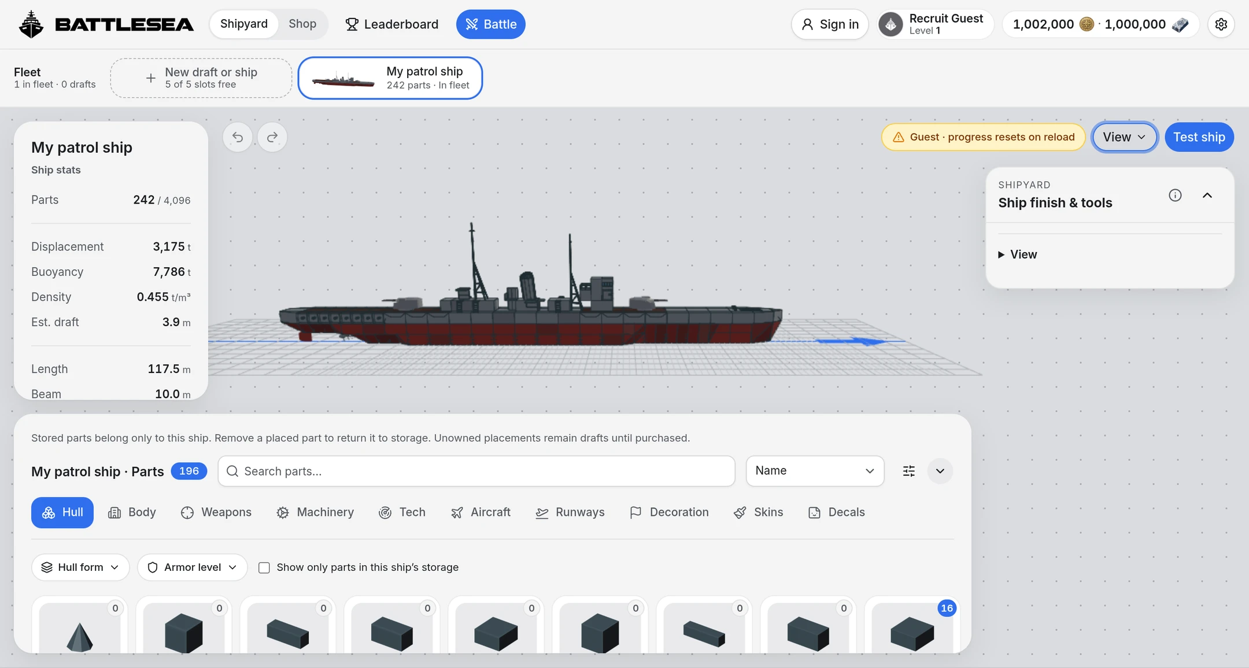Select My patrol ship fleet card
Screen dimensions: 1249x668
click(x=390, y=78)
